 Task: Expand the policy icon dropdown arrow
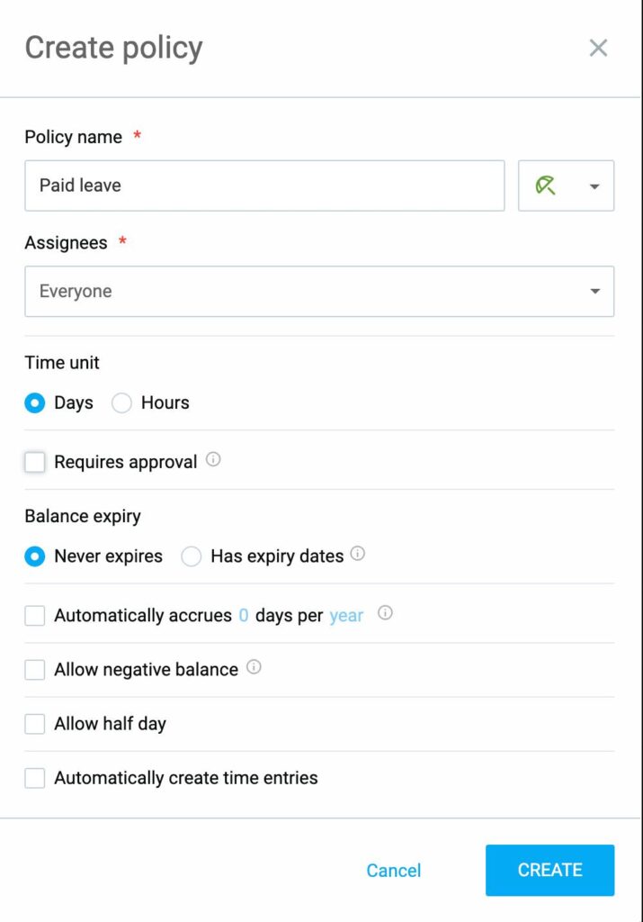[594, 186]
